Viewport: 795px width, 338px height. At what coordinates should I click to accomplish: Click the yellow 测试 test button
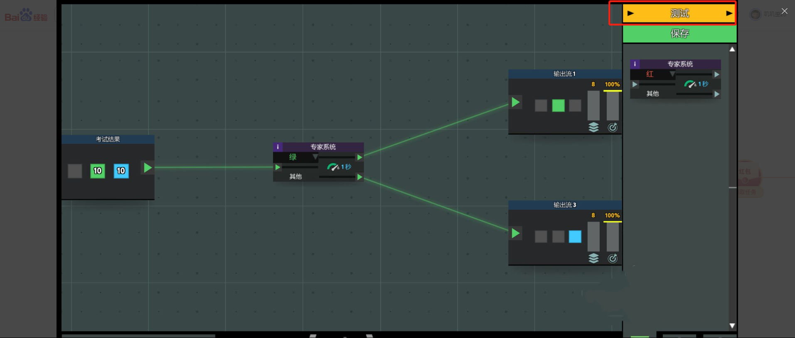pyautogui.click(x=679, y=13)
